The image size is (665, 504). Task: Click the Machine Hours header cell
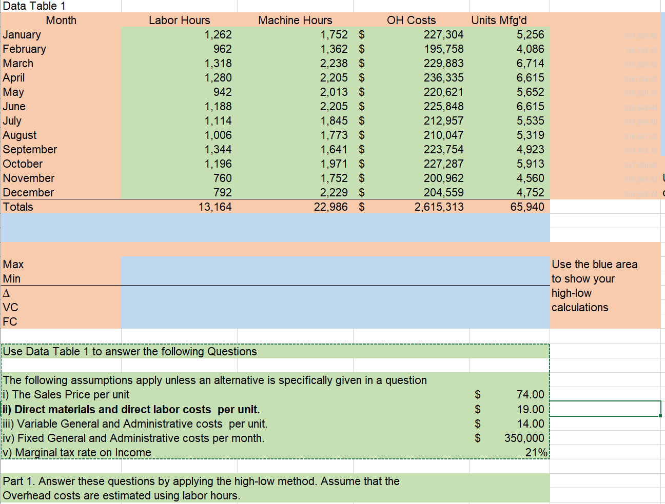click(295, 20)
